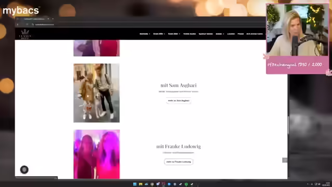Click the page's vertical scrollbar thumb
332x187 pixels.
[x=288, y=125]
